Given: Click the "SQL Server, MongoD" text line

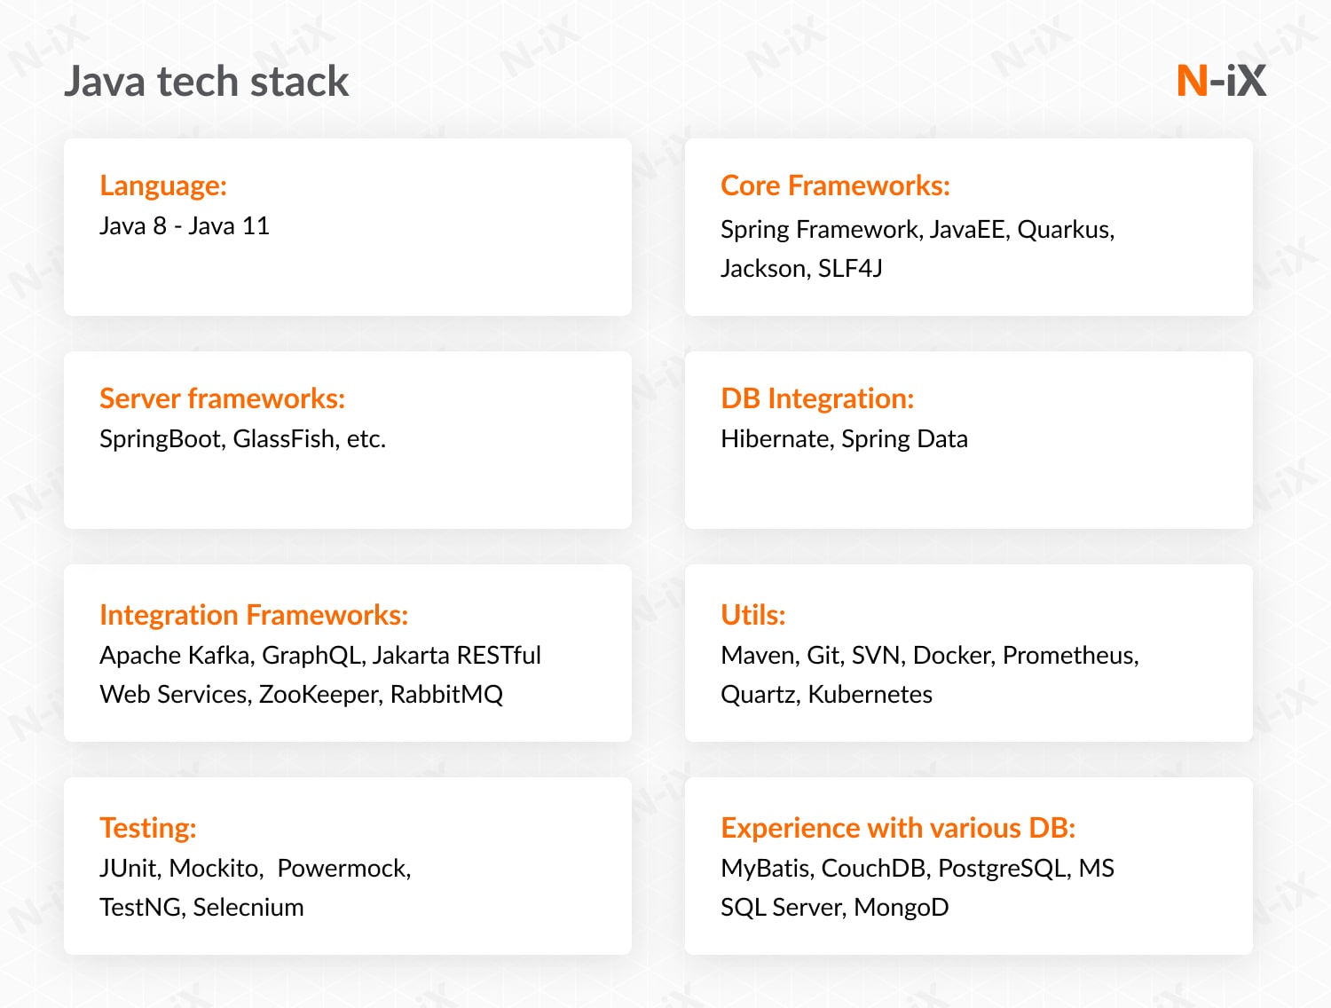Looking at the screenshot, I should (834, 908).
